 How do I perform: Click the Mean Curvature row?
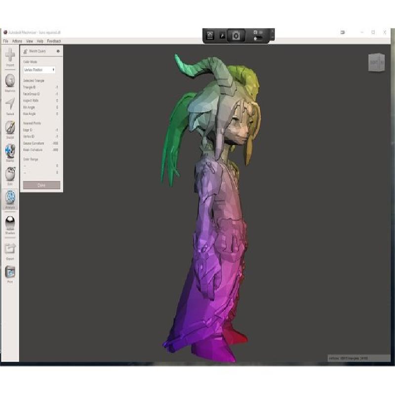point(41,150)
